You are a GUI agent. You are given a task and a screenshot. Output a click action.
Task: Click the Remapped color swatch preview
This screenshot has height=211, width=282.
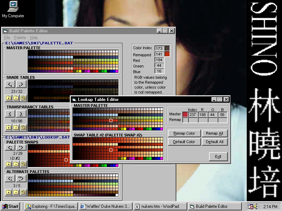coord(167,54)
